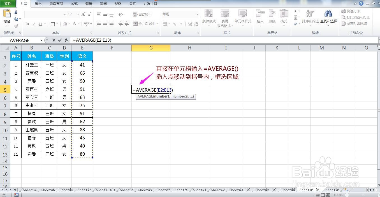This screenshot has width=380, height=197.
Task: Decrease font size with the small A
Action: coord(89,14)
